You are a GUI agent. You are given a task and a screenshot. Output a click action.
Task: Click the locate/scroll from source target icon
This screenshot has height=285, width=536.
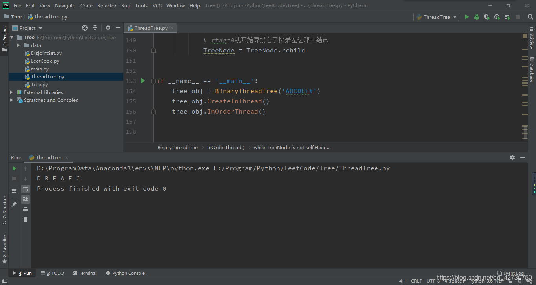point(85,28)
